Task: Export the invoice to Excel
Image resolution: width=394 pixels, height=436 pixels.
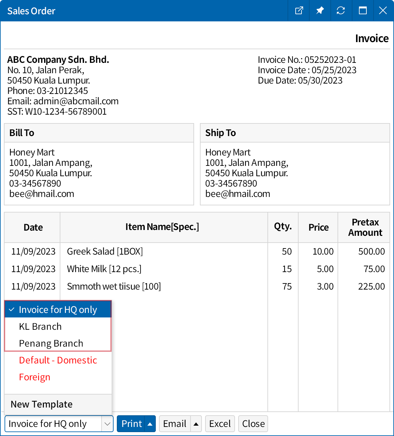Action: click(220, 424)
